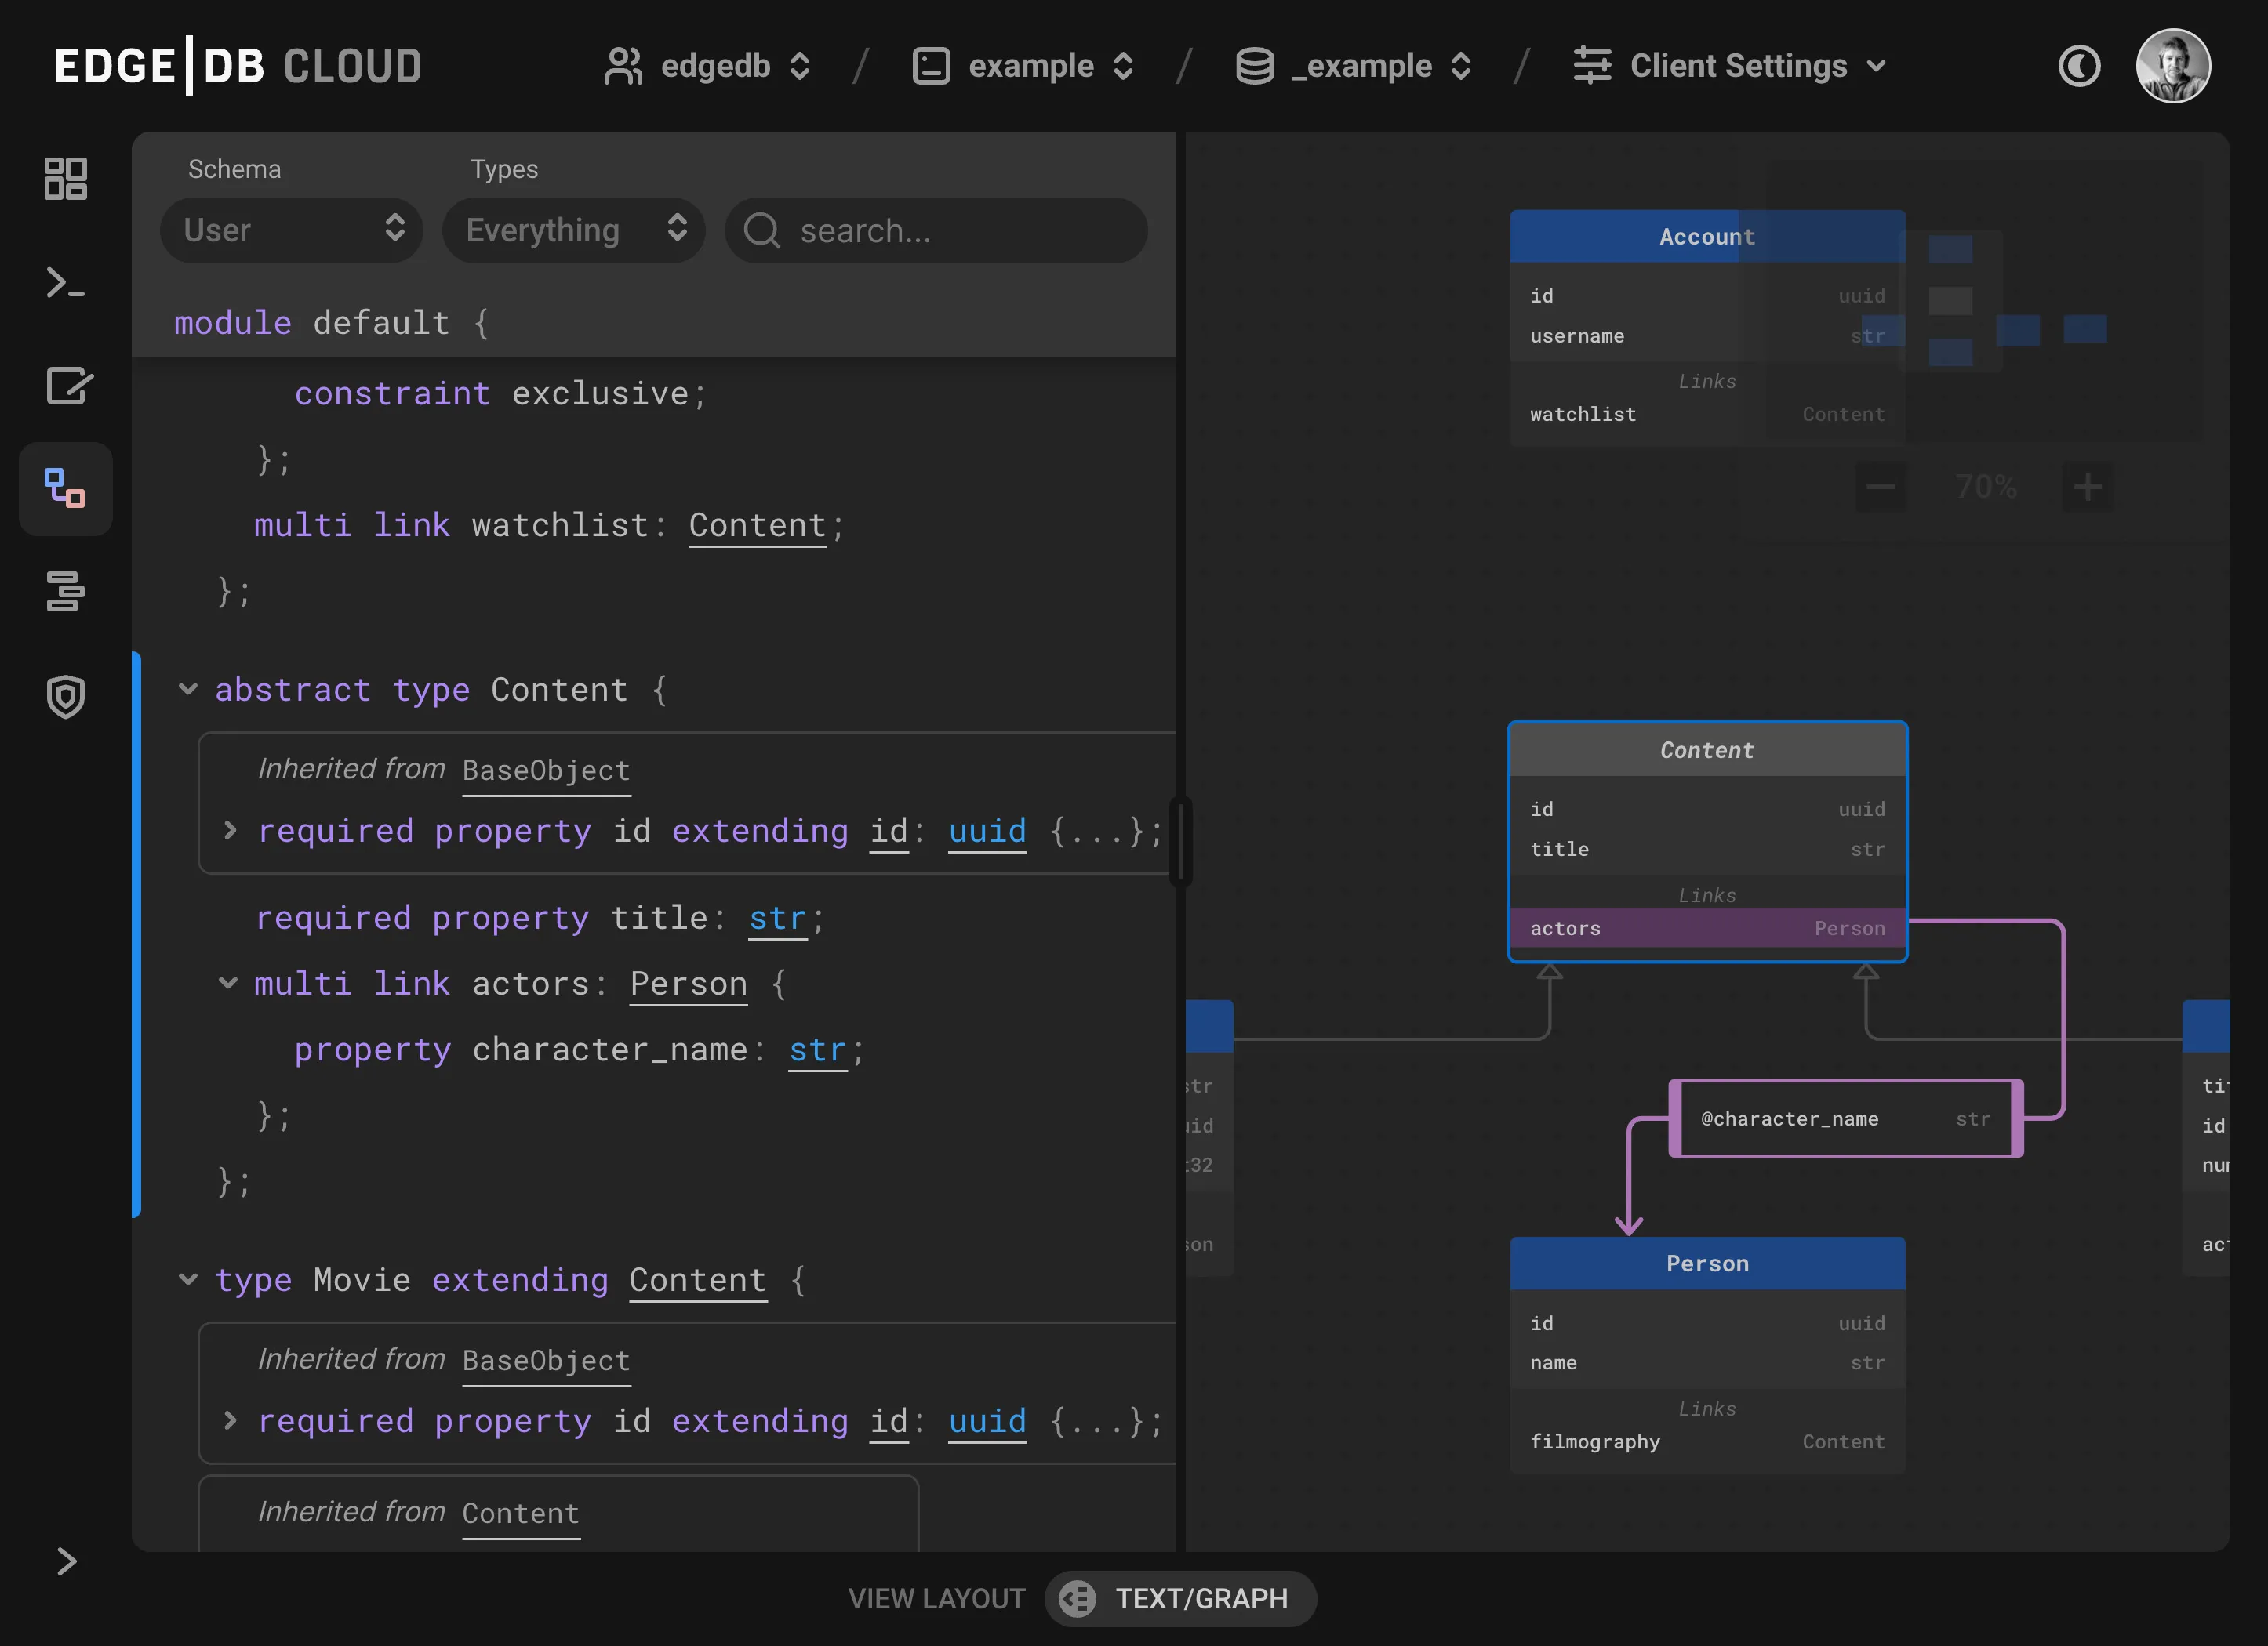Select the migrations panel icon
Viewport: 2268px width, 1646px height.
[67, 593]
